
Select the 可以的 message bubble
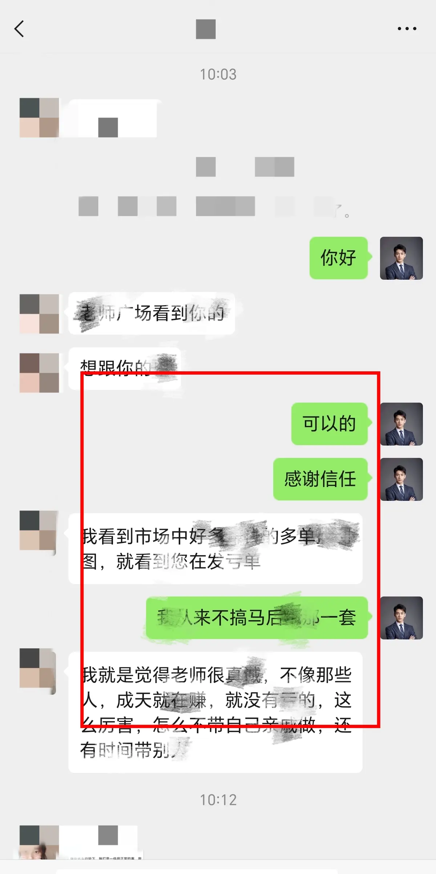click(x=330, y=424)
